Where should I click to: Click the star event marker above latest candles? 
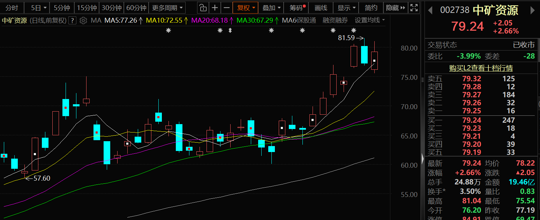(x=354, y=30)
